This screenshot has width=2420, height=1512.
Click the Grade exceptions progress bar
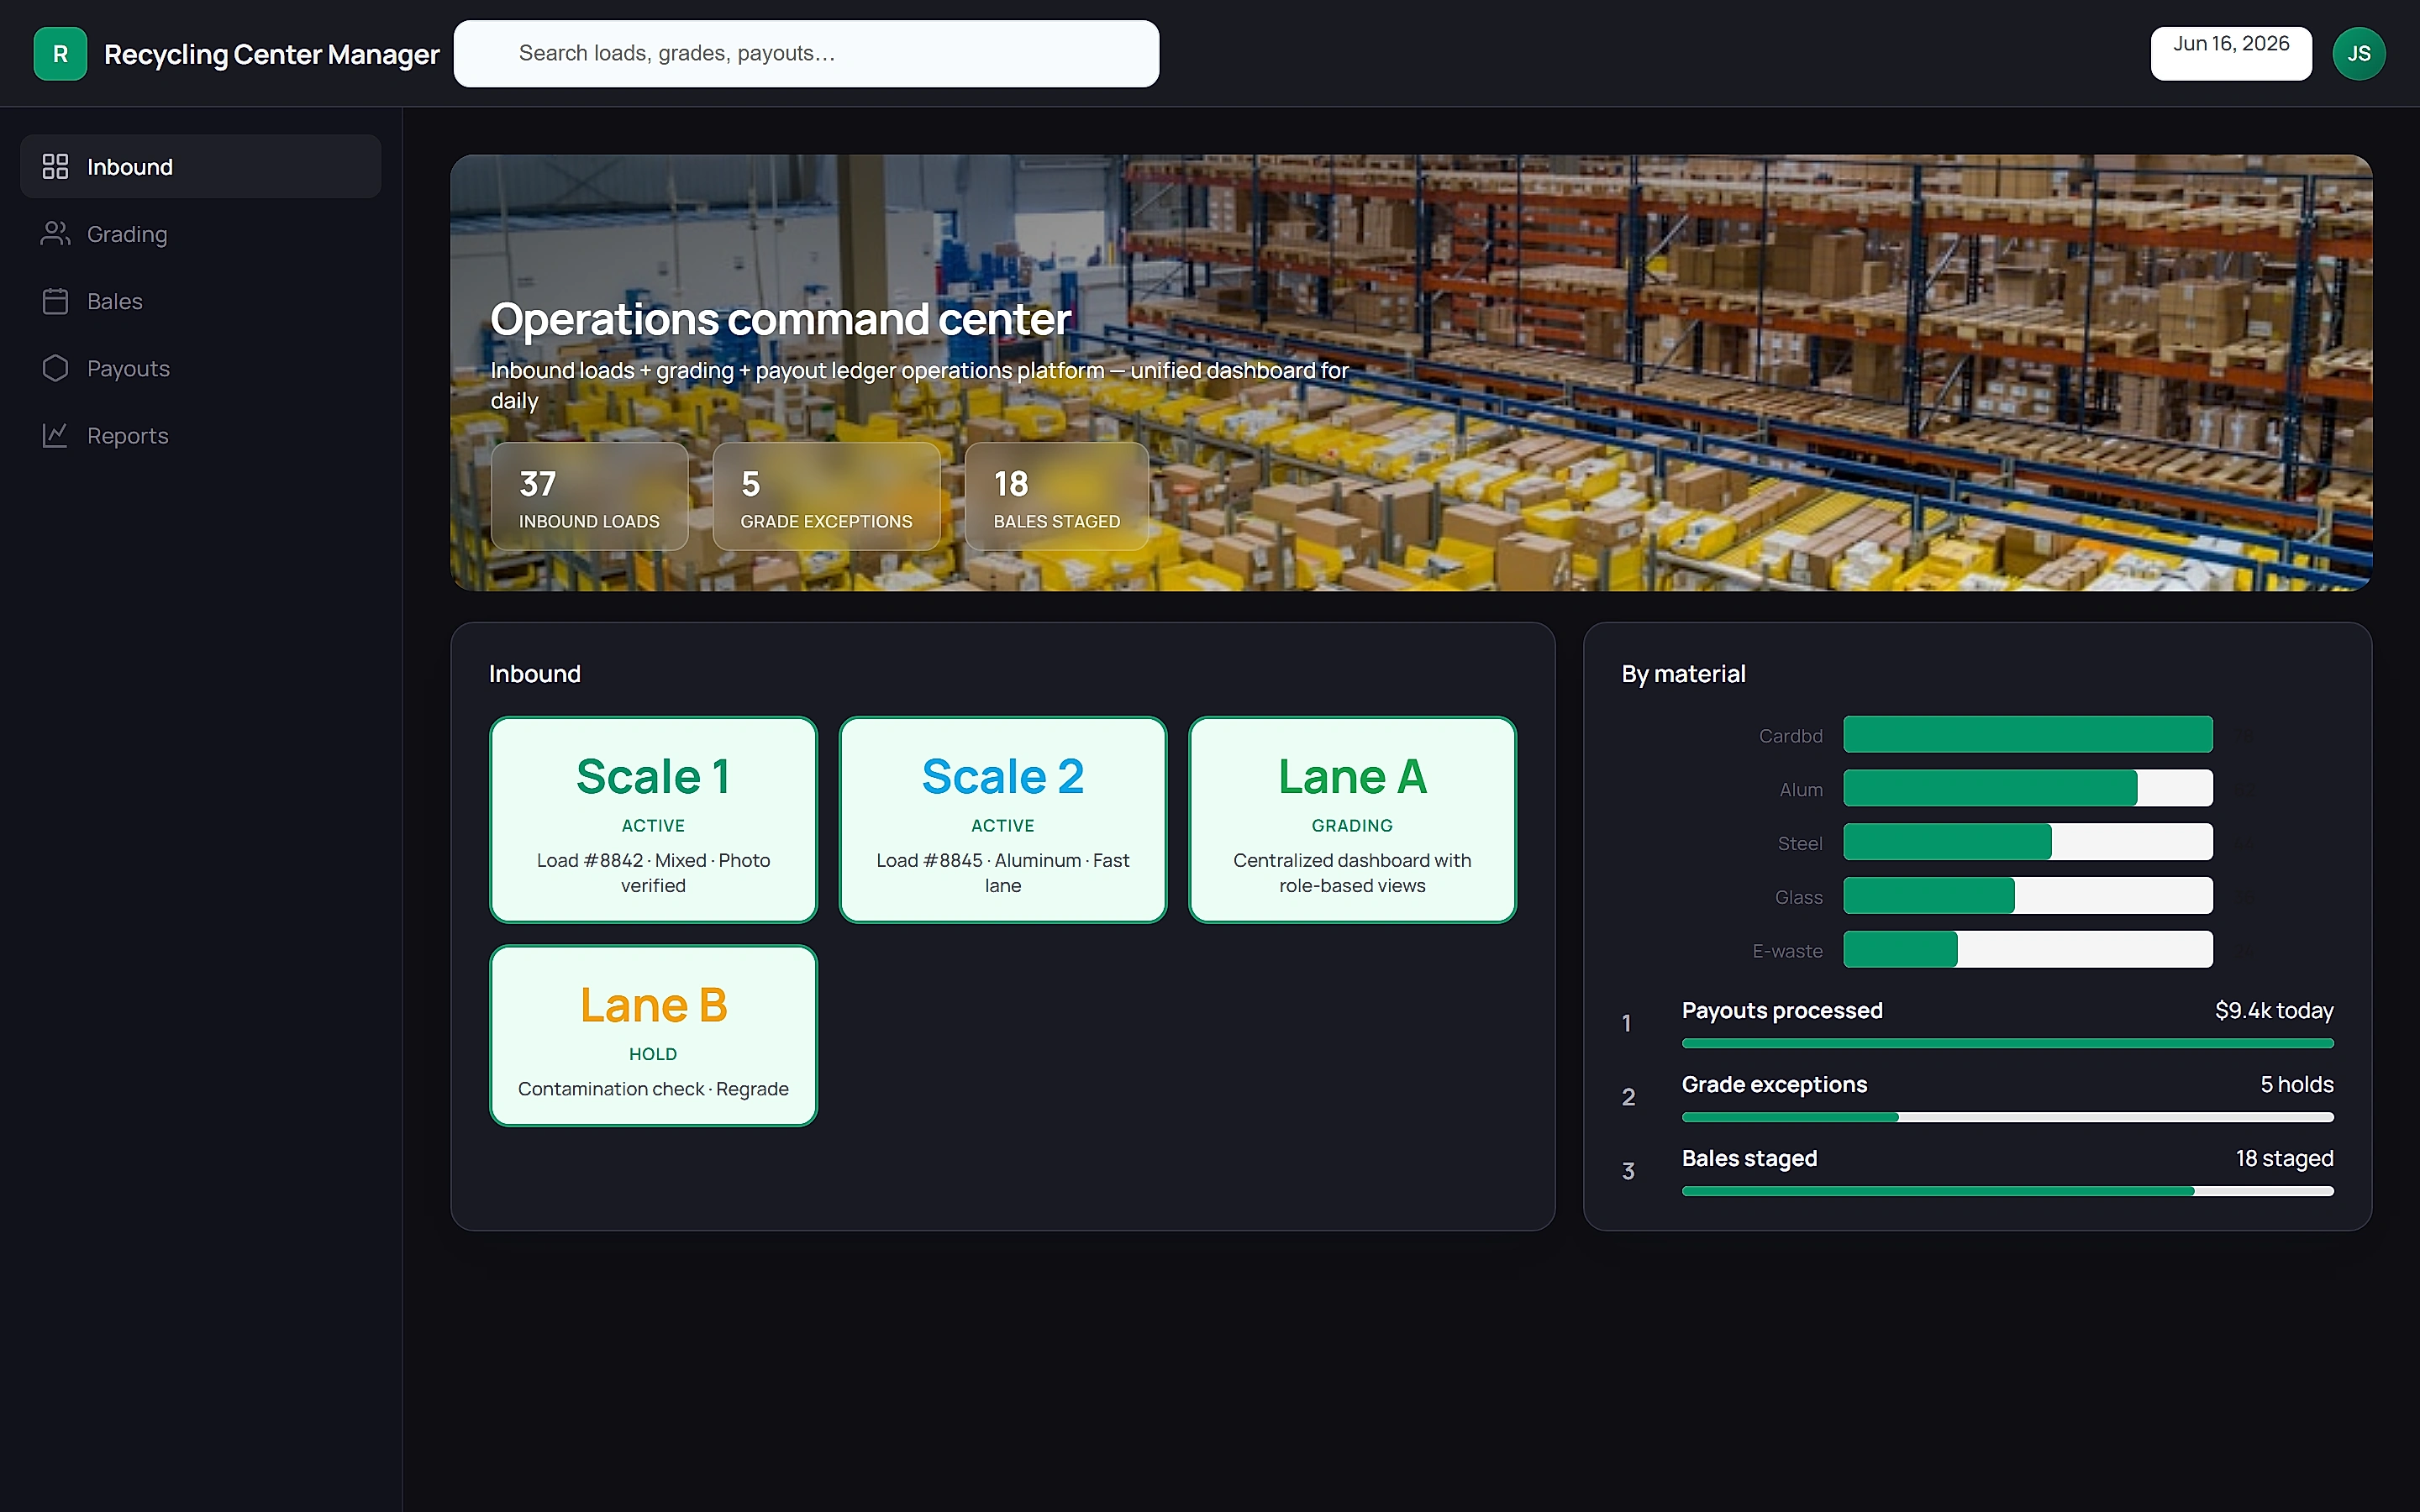coord(2007,1117)
